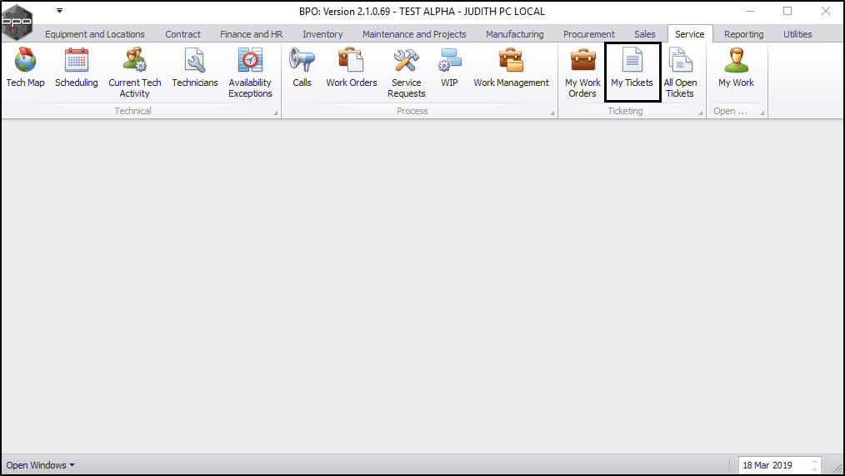Viewport: 845px width, 476px height.
Task: Maximize the BPO window
Action: pos(787,11)
